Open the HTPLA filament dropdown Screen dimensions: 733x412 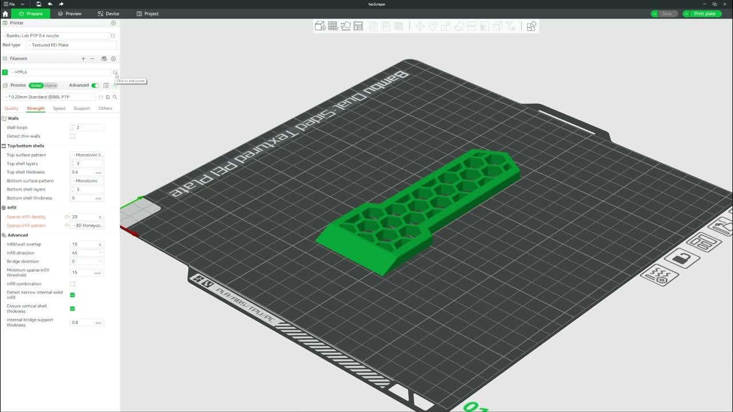point(61,72)
